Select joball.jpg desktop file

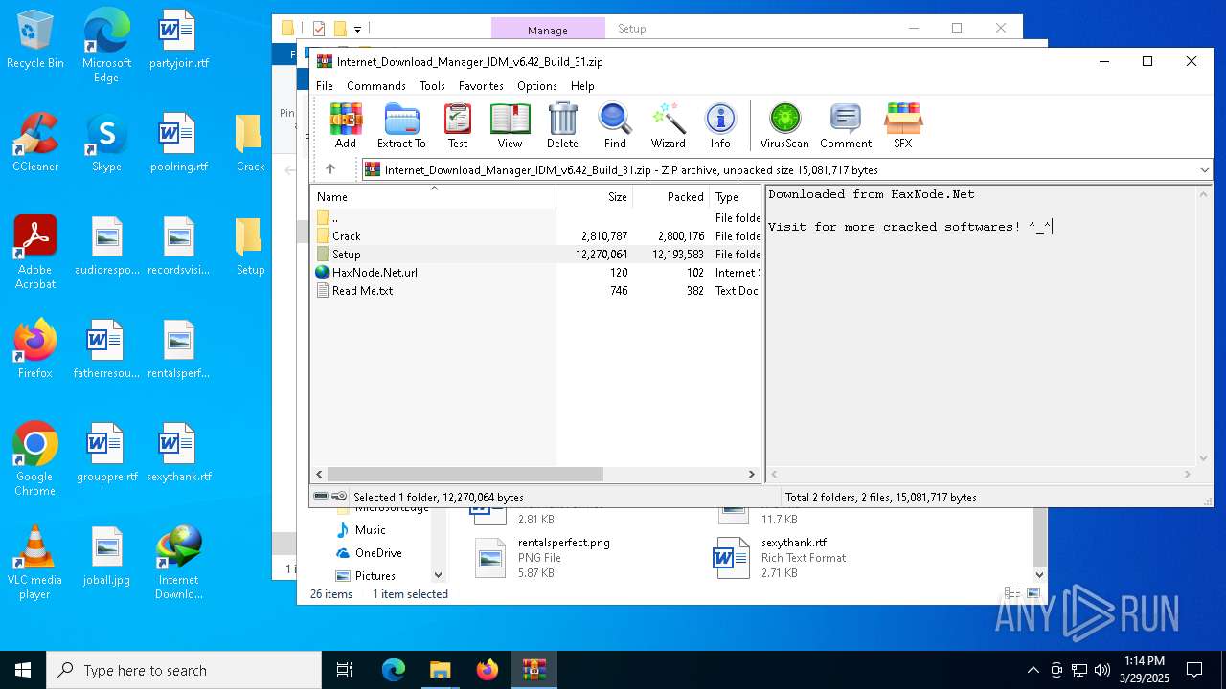click(106, 556)
